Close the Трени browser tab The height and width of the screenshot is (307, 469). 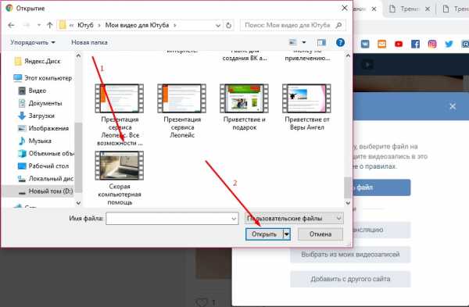[428, 9]
